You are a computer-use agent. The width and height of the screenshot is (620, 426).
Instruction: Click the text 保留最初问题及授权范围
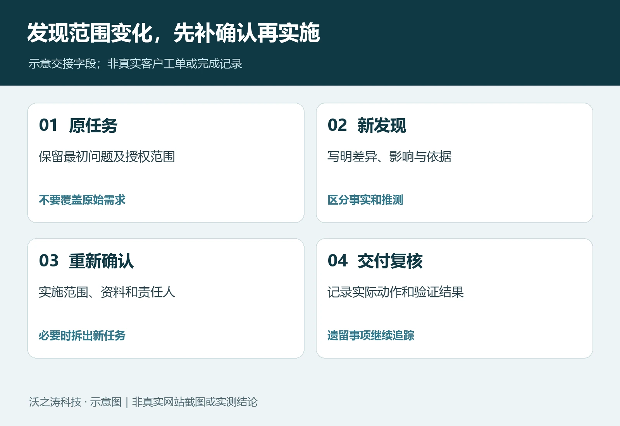click(x=107, y=156)
